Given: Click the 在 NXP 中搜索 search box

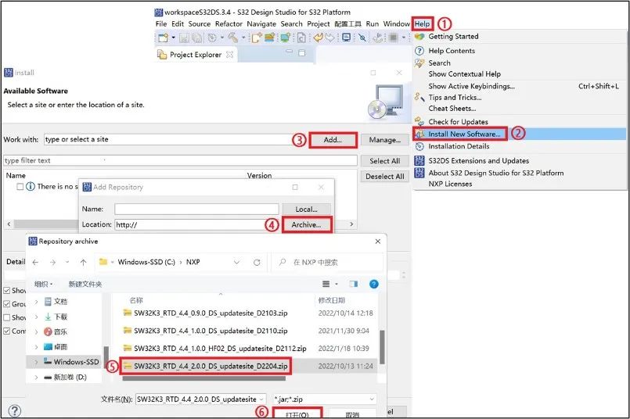Looking at the screenshot, I should (x=327, y=262).
